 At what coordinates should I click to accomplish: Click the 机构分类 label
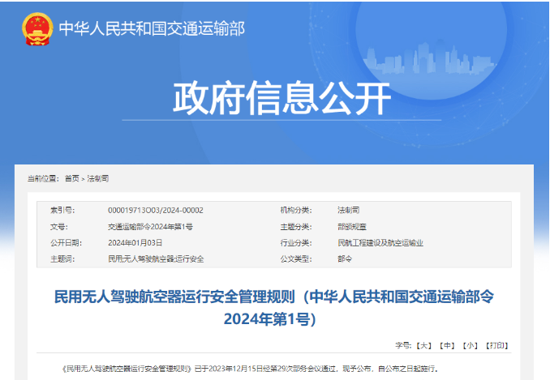pyautogui.click(x=296, y=210)
